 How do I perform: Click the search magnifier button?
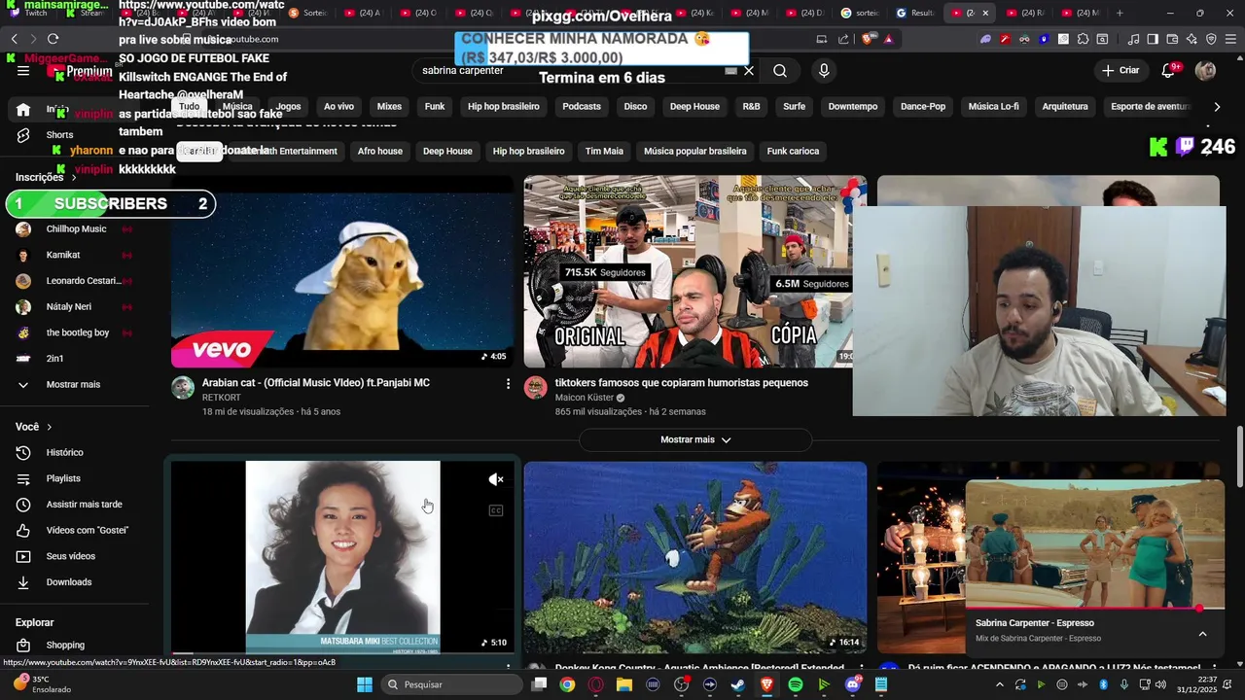pyautogui.click(x=780, y=71)
